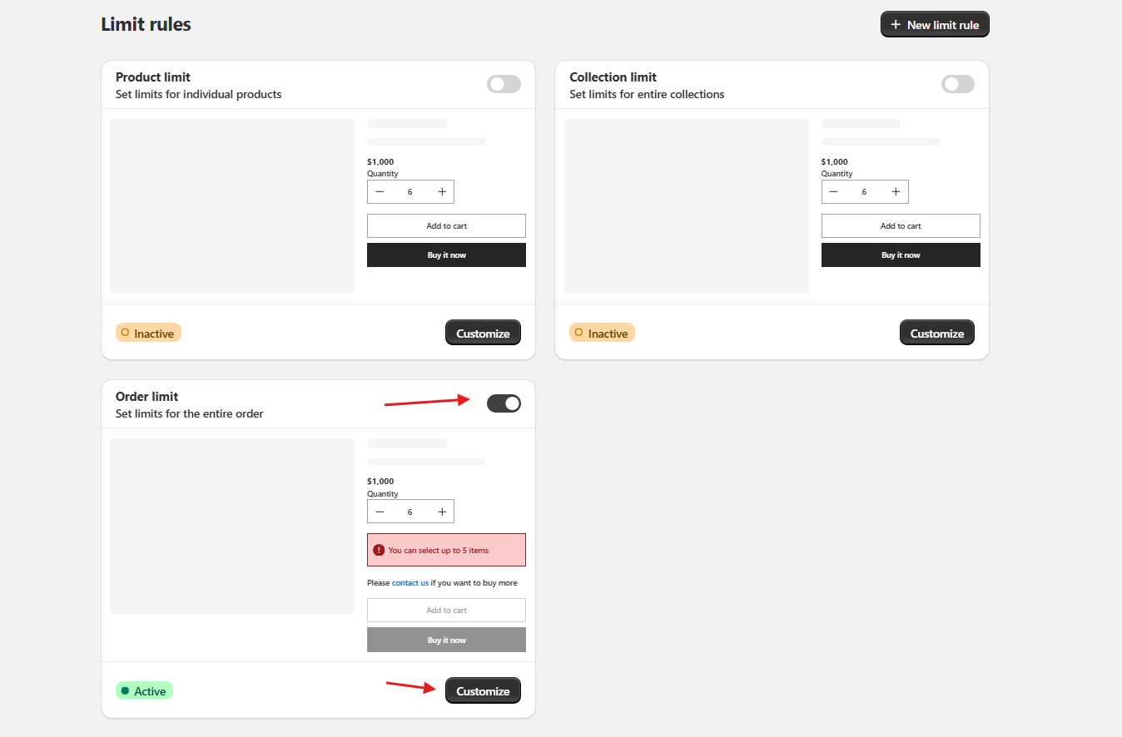Click minus icon in Collection limit preview

click(x=833, y=192)
